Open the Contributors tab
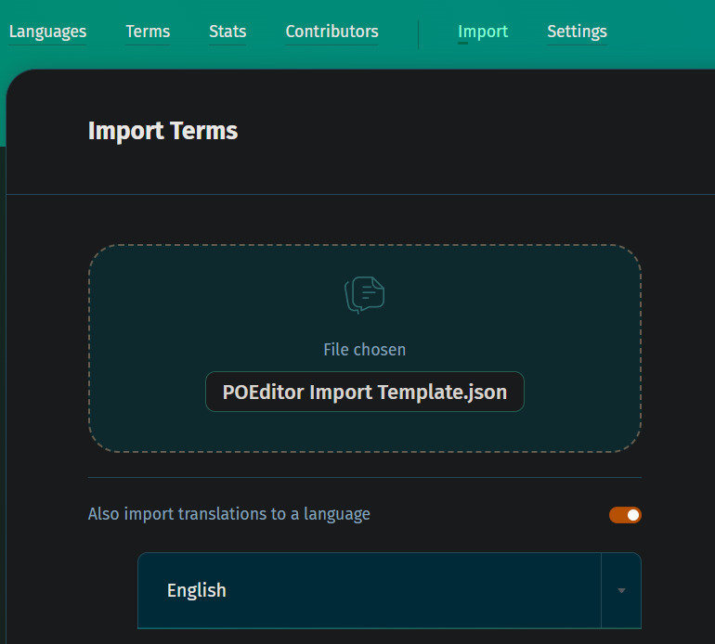Image resolution: width=715 pixels, height=644 pixels. (x=331, y=32)
